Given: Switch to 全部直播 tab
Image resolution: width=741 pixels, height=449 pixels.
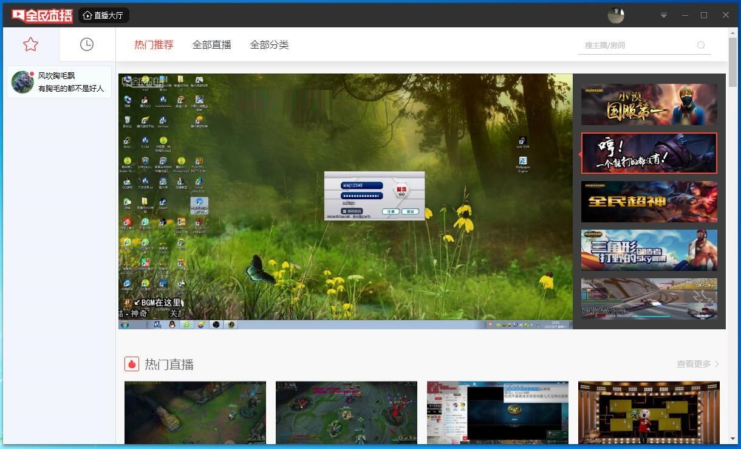Looking at the screenshot, I should point(211,44).
